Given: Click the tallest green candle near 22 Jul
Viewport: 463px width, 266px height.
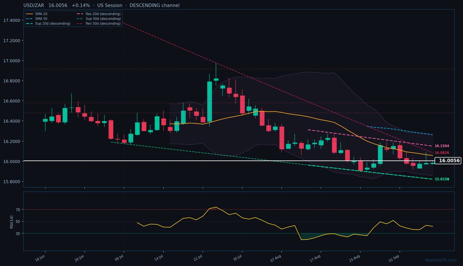Looking at the screenshot, I should point(210,102).
